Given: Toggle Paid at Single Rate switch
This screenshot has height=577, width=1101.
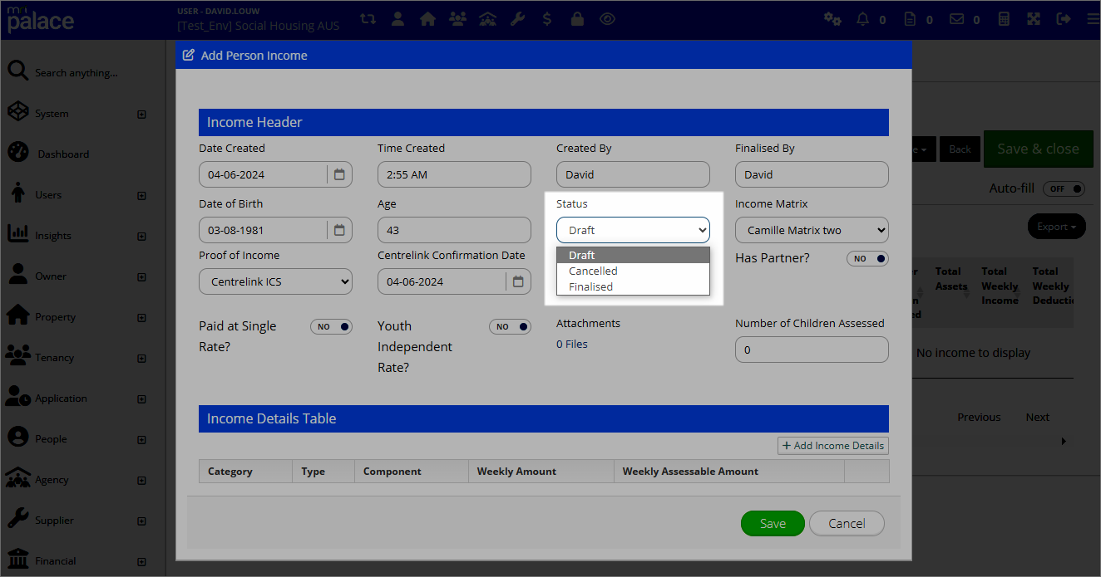Looking at the screenshot, I should pyautogui.click(x=331, y=326).
